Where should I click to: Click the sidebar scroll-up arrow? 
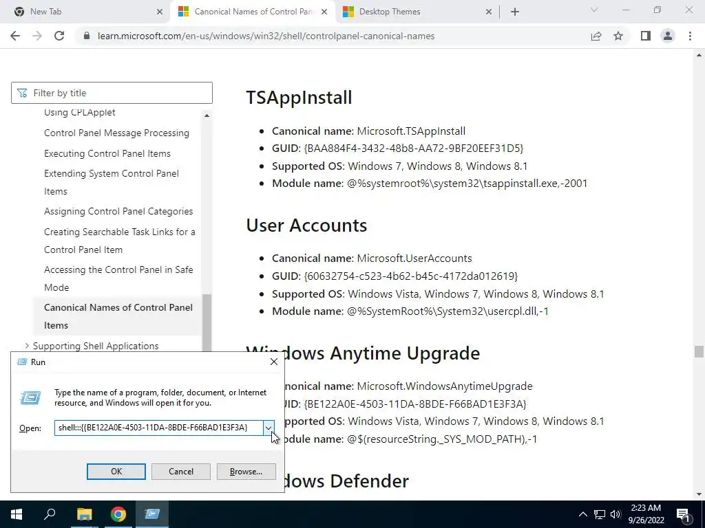207,115
